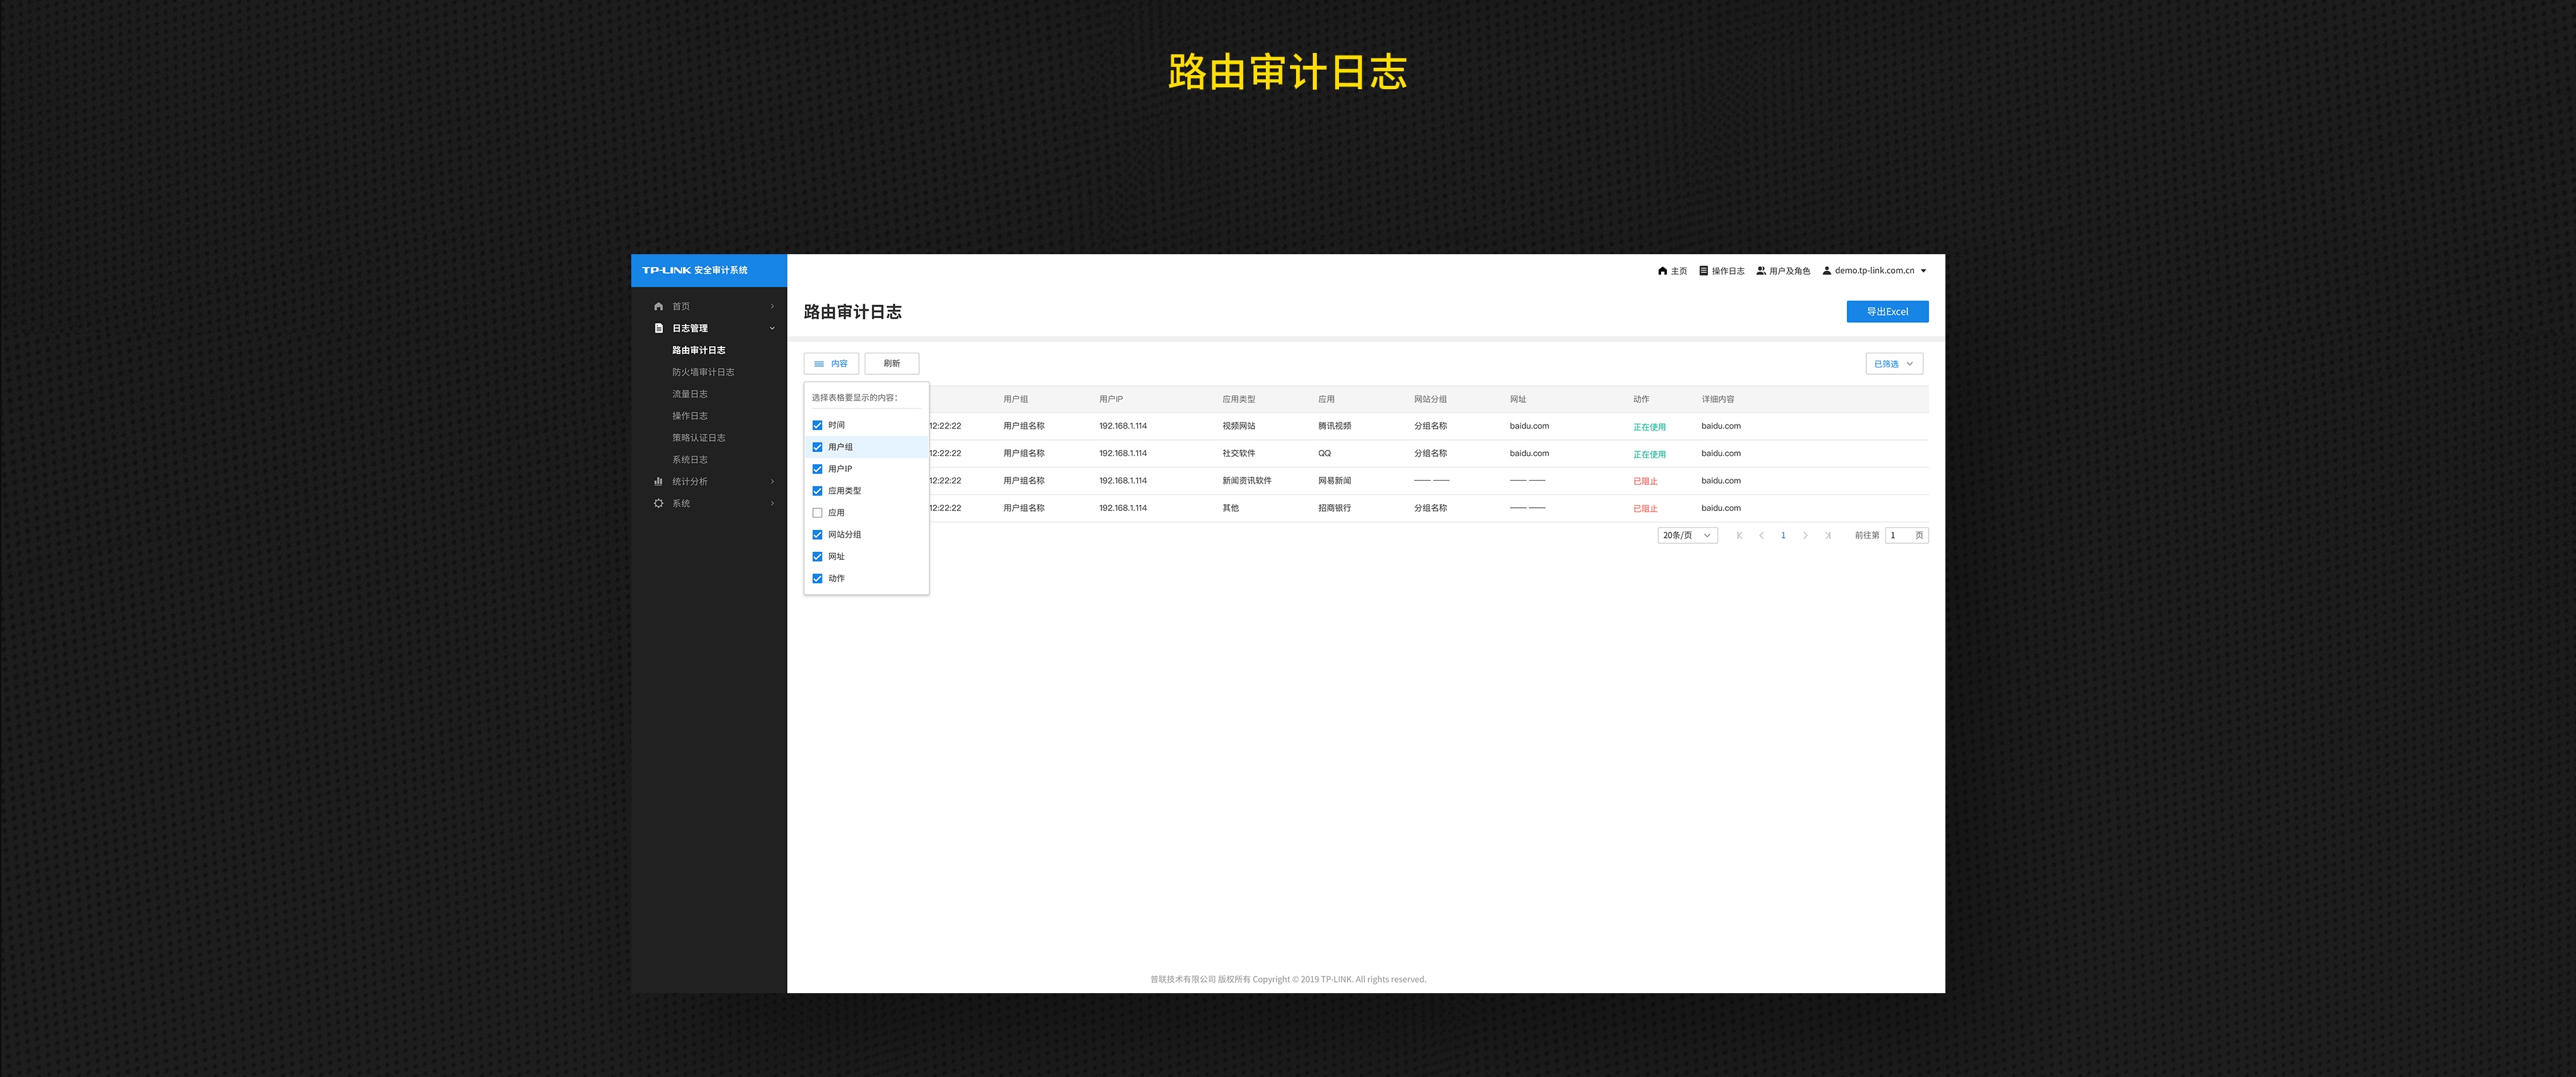Go to the next page arrow
Screen dimensions: 2576x1077
click(1805, 535)
